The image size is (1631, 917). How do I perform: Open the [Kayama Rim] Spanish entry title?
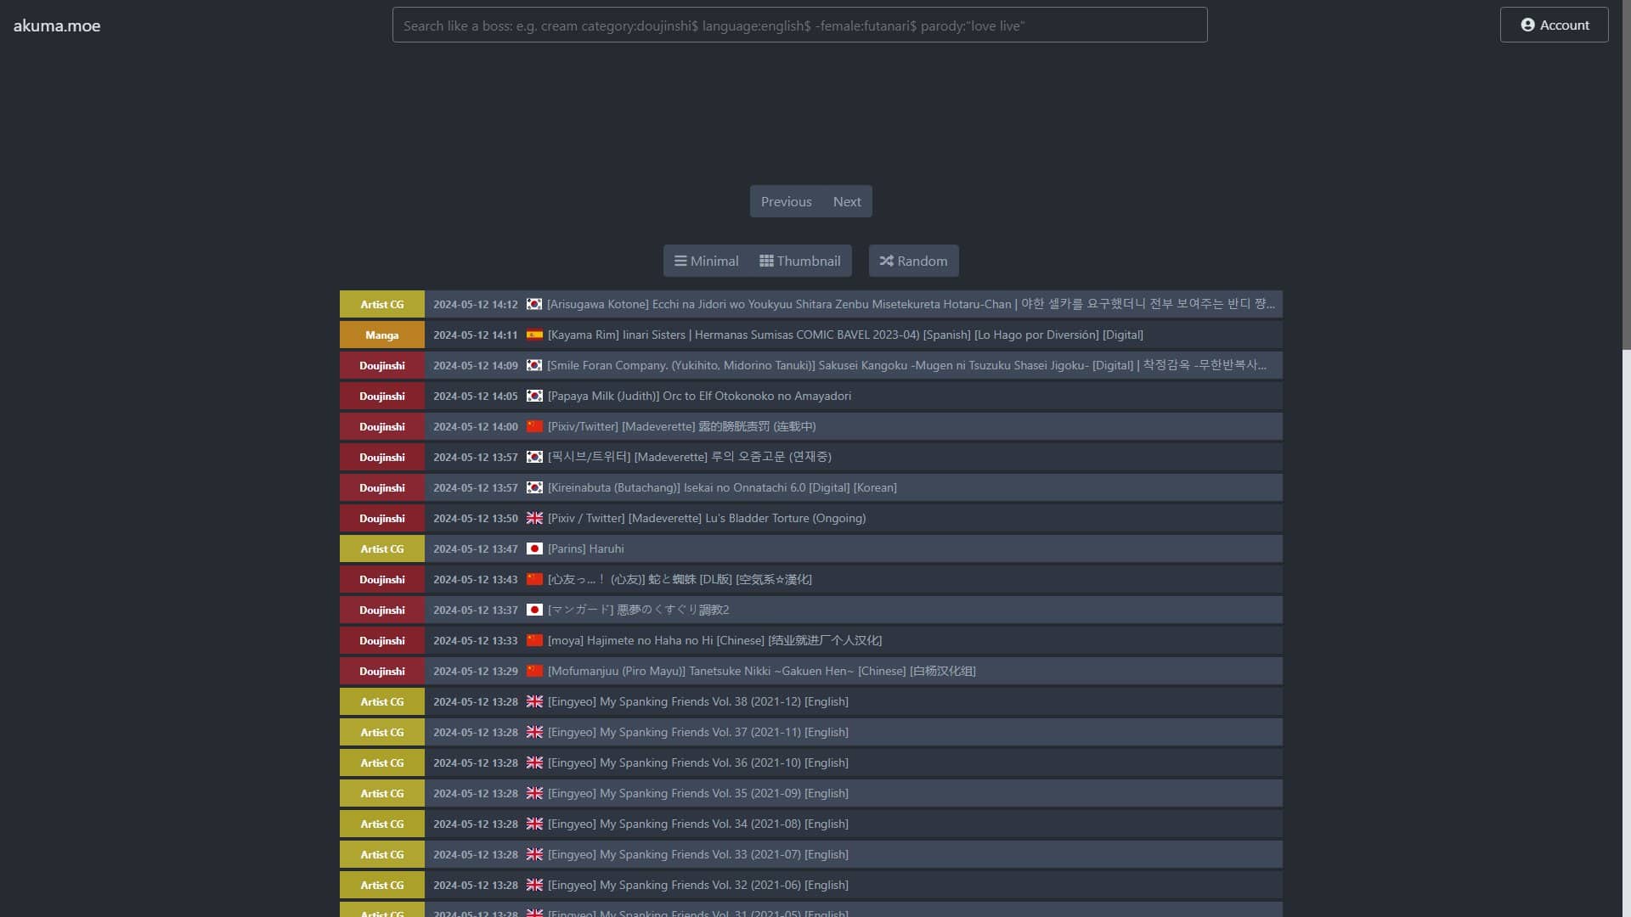[x=845, y=335]
